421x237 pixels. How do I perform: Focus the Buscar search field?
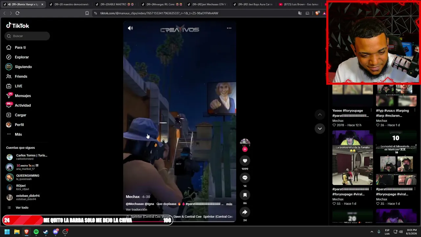(27, 36)
